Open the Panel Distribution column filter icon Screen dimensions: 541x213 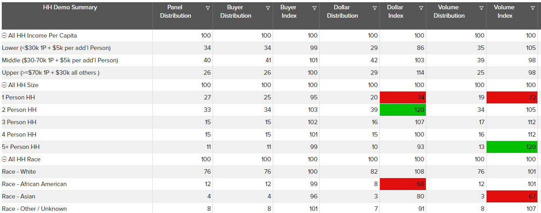(208, 8)
